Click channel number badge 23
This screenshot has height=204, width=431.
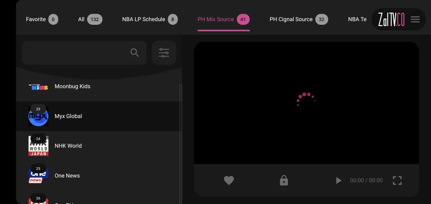pos(38,109)
